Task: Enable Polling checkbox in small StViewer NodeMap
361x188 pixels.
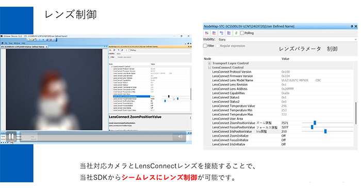Action: tap(129, 50)
